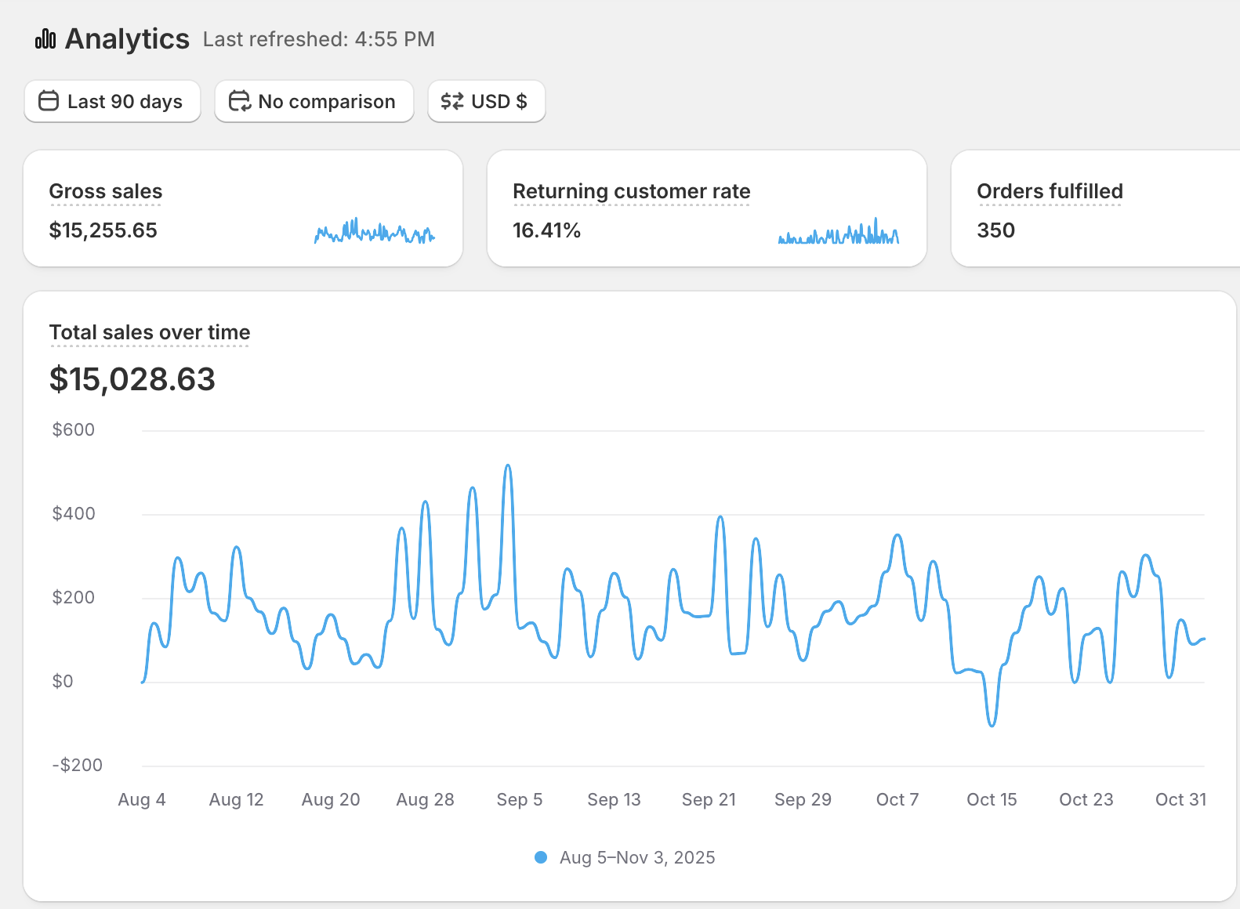Image resolution: width=1240 pixels, height=909 pixels.
Task: Click the Oct 7 x-axis label
Action: tap(897, 799)
